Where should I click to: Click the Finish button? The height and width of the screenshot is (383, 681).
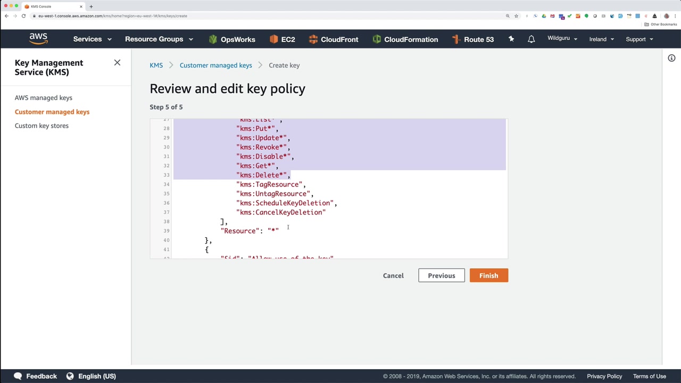click(x=488, y=276)
